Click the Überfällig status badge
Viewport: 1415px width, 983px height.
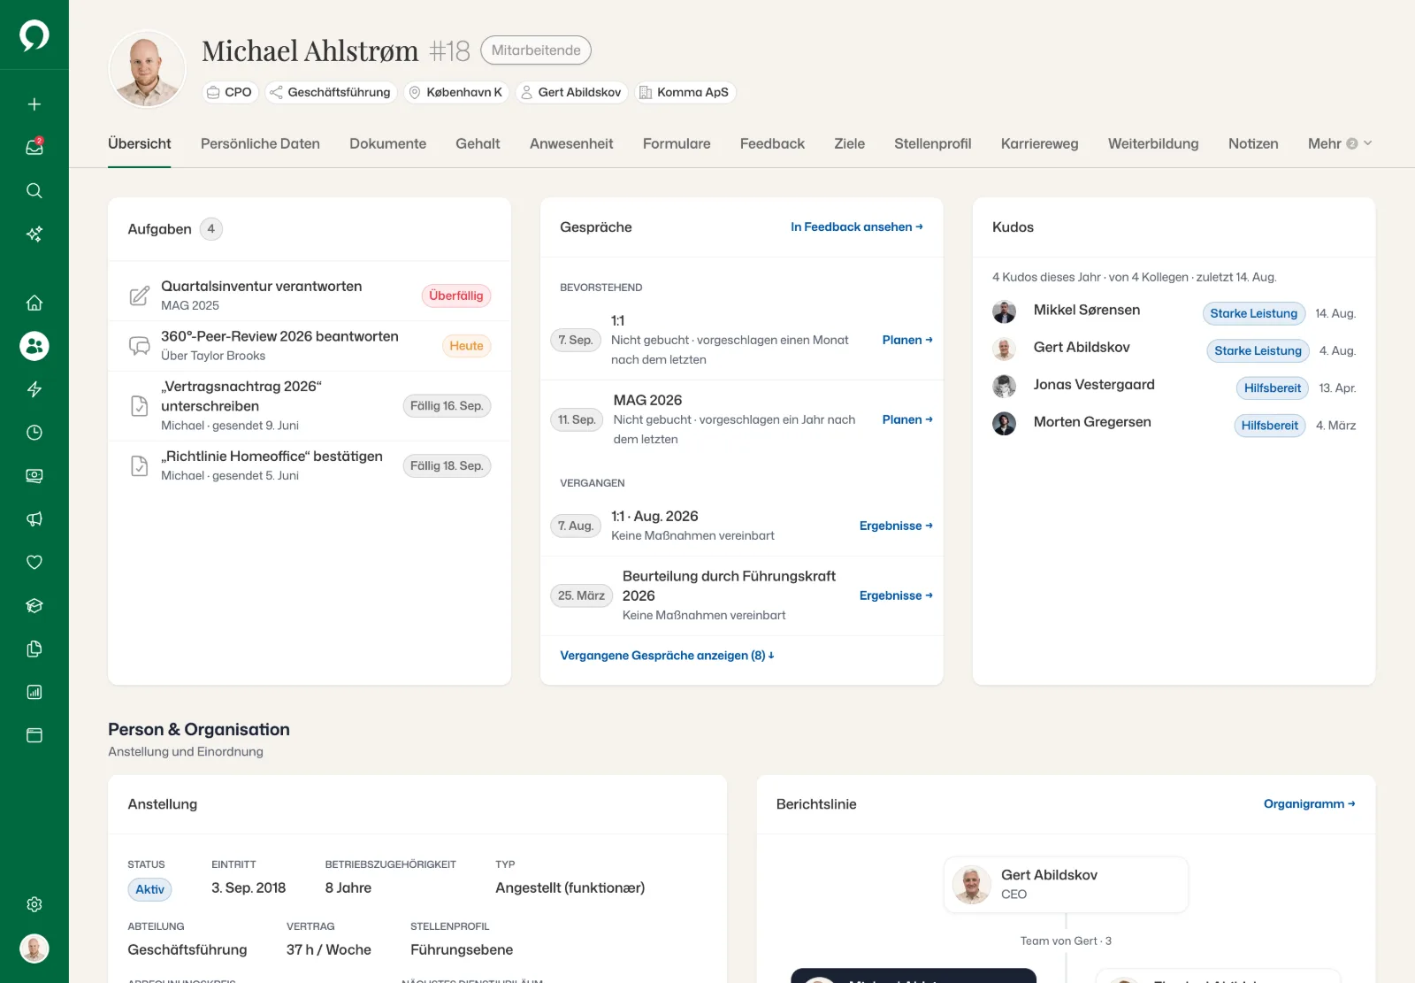point(456,296)
